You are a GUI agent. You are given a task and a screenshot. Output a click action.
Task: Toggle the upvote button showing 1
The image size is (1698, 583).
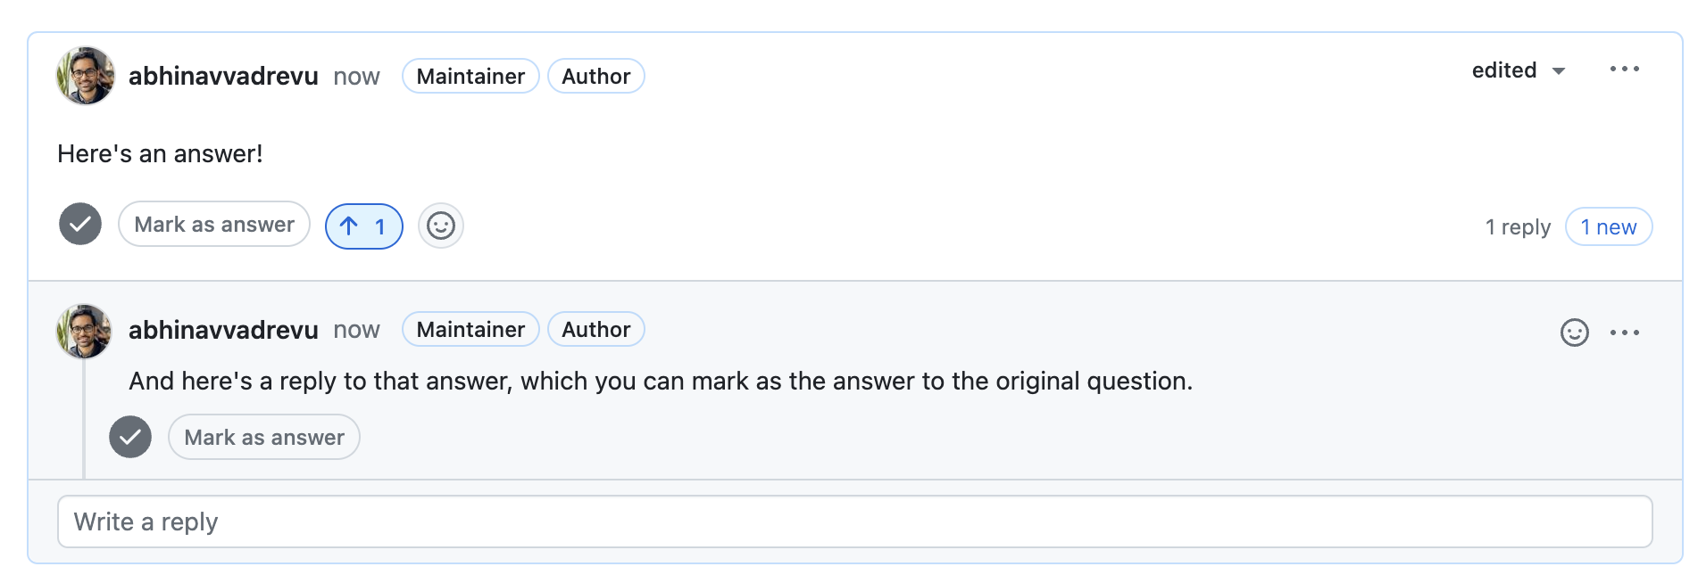364,226
